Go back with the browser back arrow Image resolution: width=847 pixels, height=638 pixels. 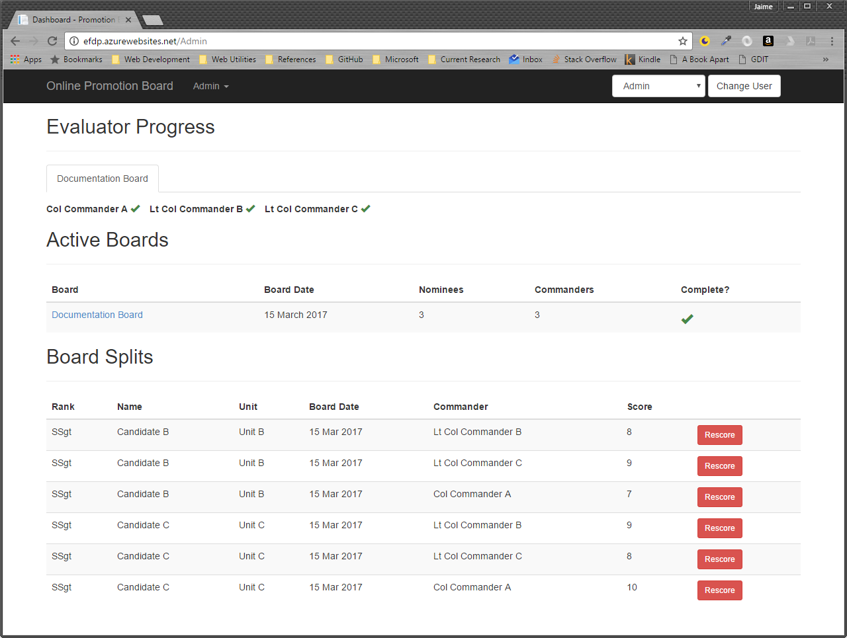(x=15, y=41)
